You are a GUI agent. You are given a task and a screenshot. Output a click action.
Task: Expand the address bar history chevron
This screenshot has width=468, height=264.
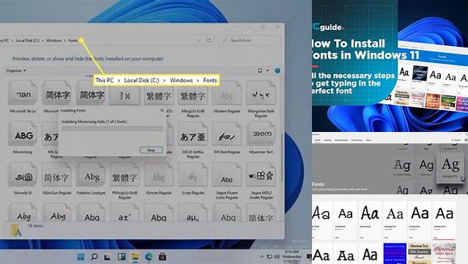point(198,40)
